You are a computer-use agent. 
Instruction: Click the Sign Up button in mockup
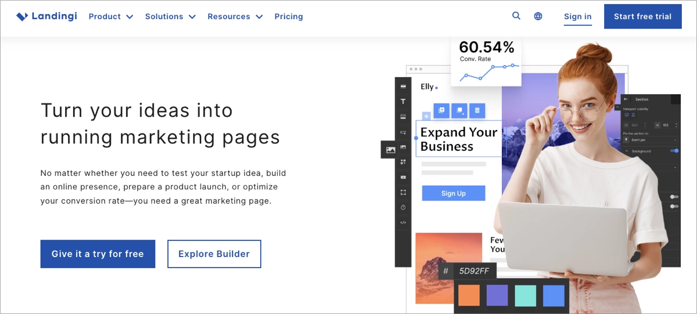pos(454,193)
